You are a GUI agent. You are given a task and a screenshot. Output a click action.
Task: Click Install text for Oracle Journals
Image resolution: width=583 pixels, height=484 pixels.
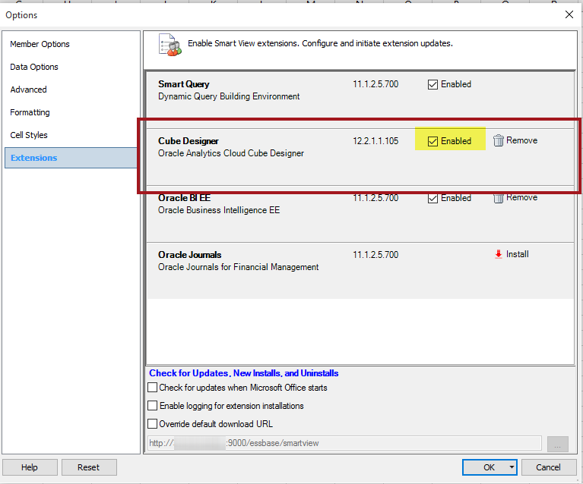(517, 254)
